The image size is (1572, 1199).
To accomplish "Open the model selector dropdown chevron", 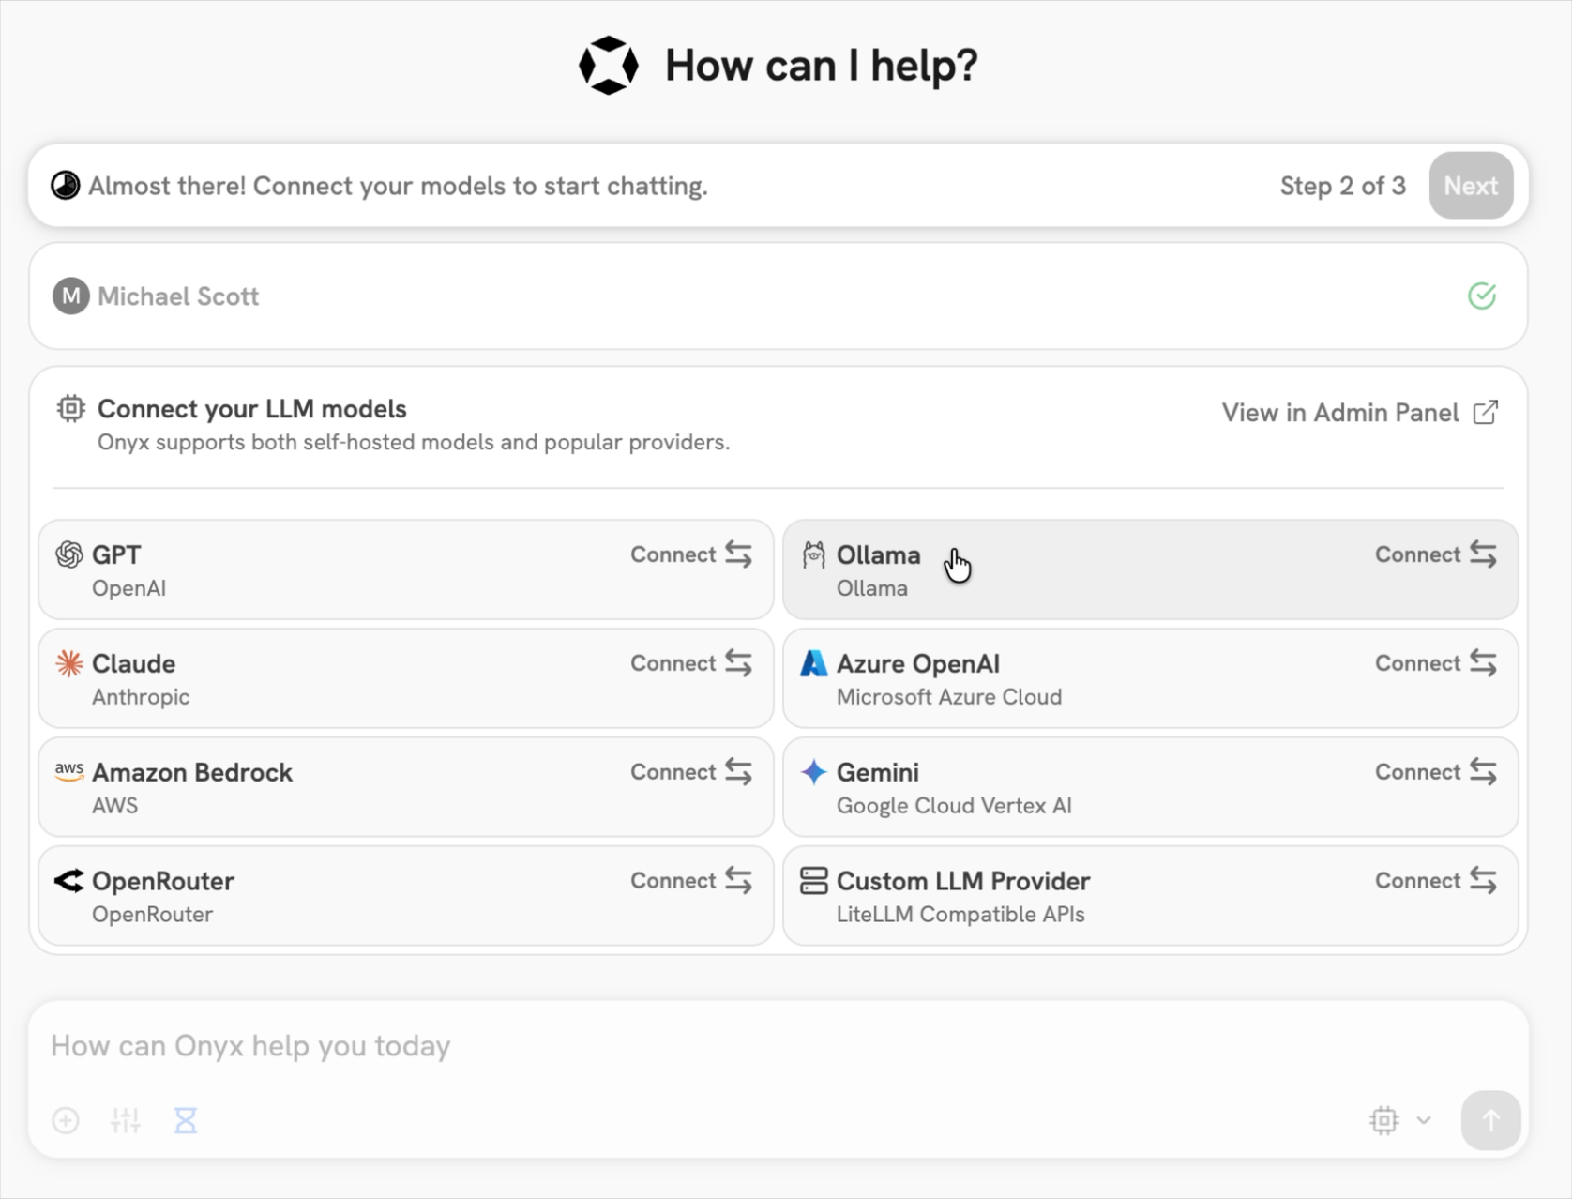I will pyautogui.click(x=1424, y=1120).
